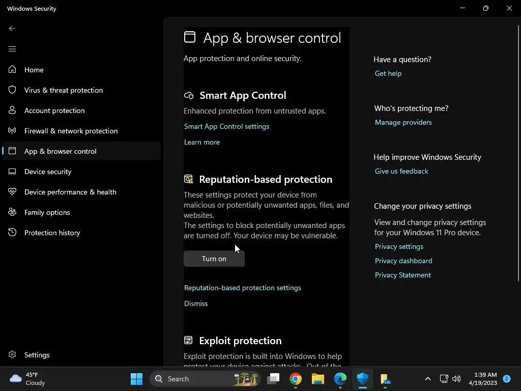Image resolution: width=521 pixels, height=391 pixels.
Task: Show hidden system tray icons chevron
Action: 427,379
